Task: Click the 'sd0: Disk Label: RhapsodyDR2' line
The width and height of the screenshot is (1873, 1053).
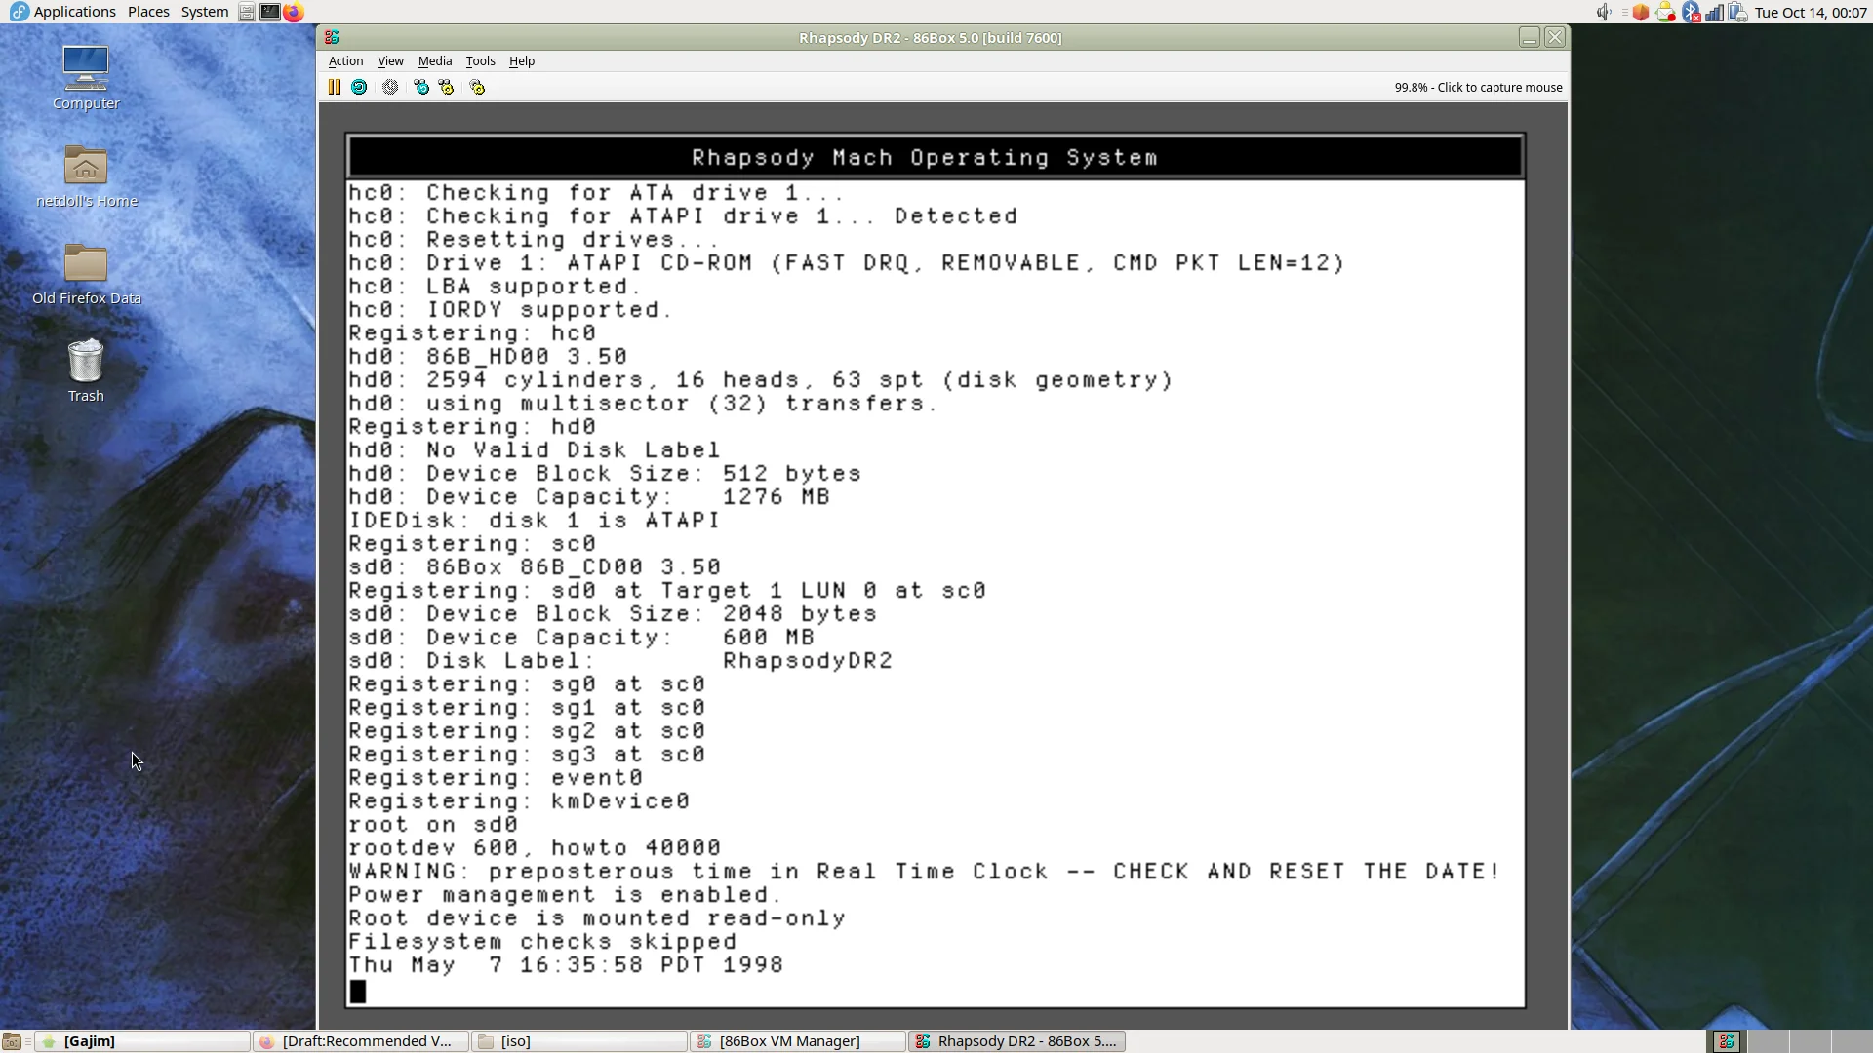Action: point(620,661)
